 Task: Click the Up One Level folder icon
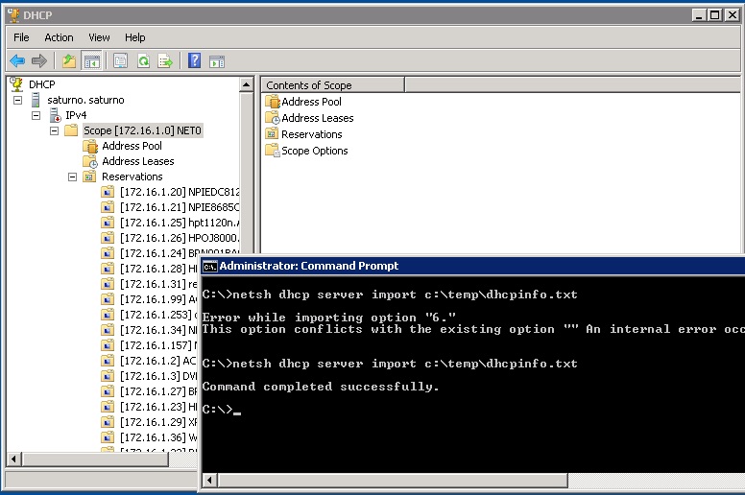[69, 61]
